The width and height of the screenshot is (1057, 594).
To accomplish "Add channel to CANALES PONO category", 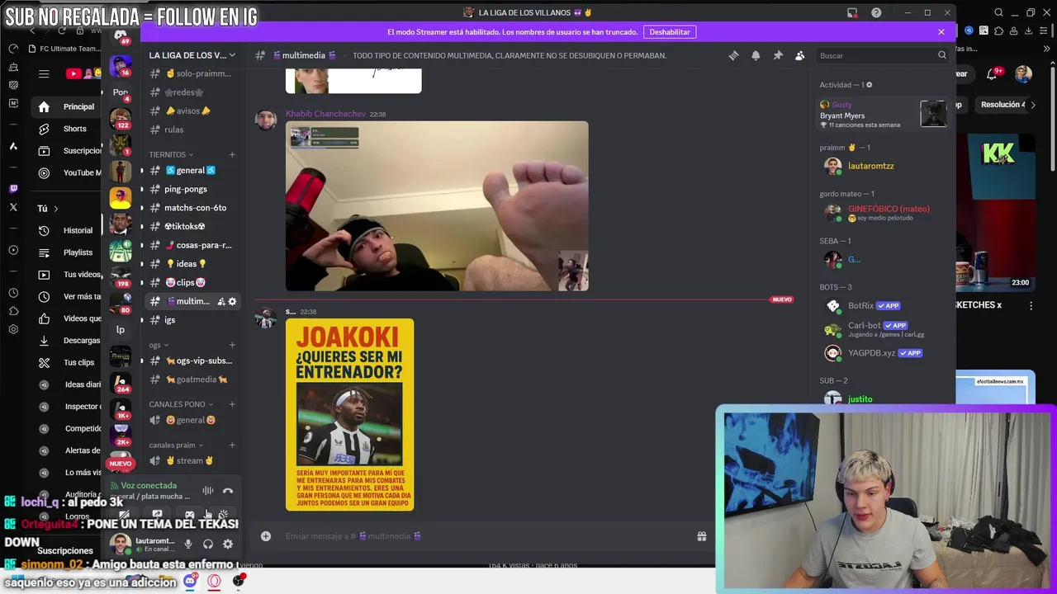I will pos(232,404).
